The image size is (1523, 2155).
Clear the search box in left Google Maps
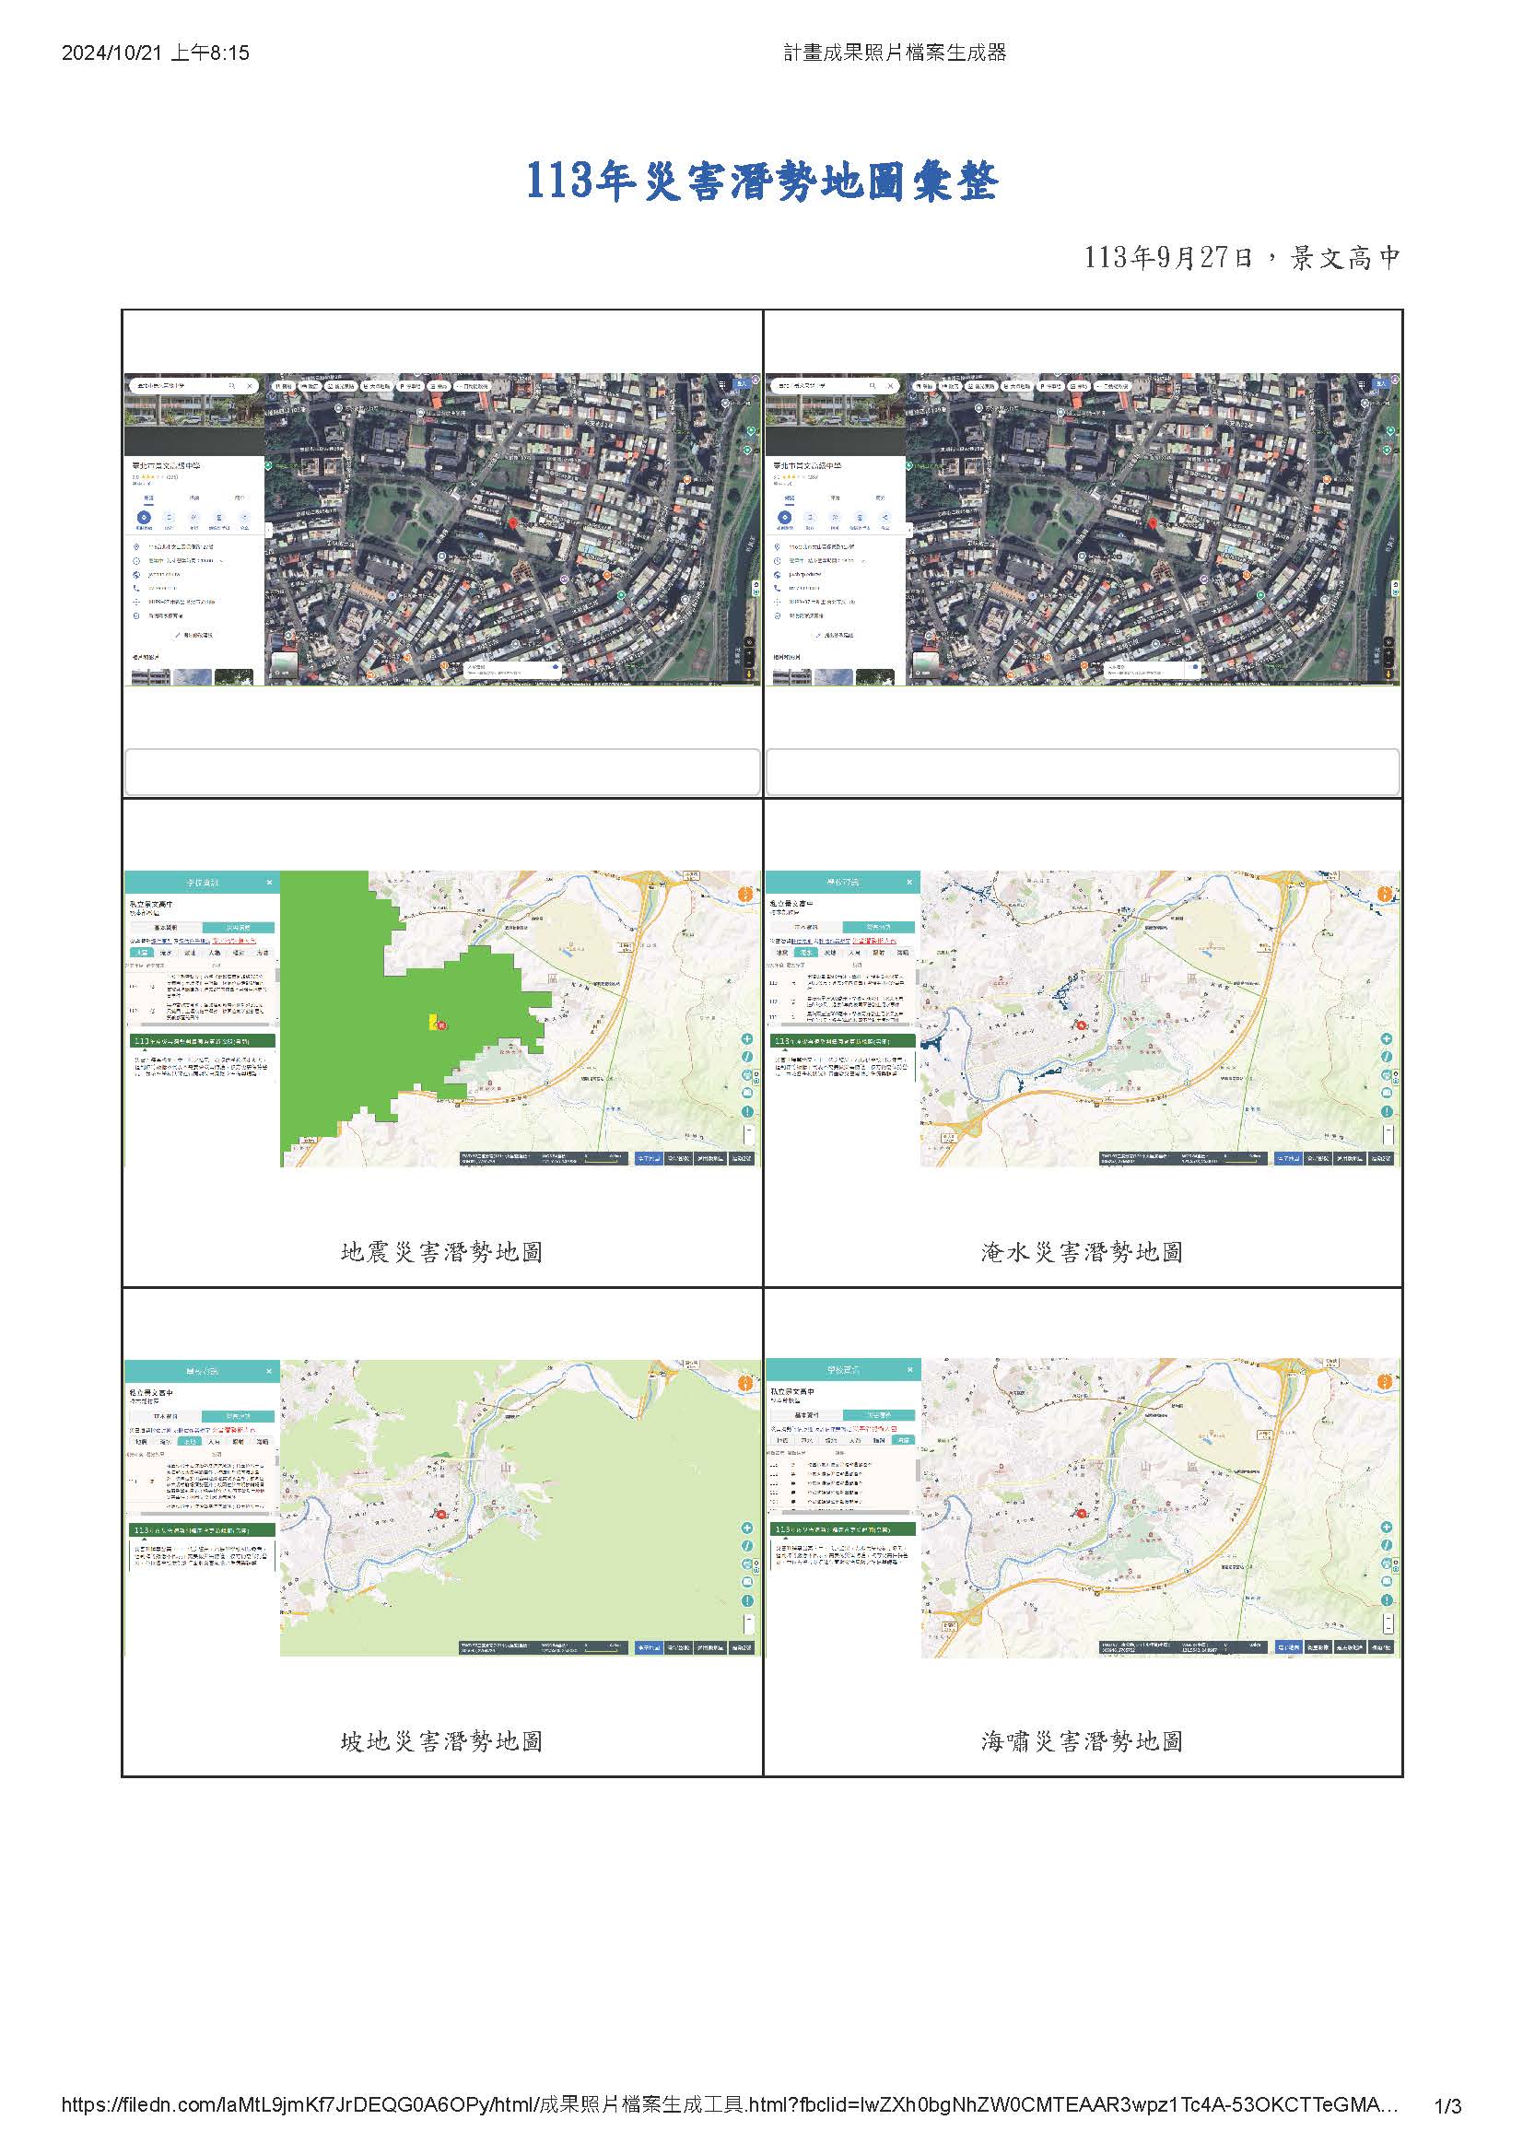[x=251, y=386]
